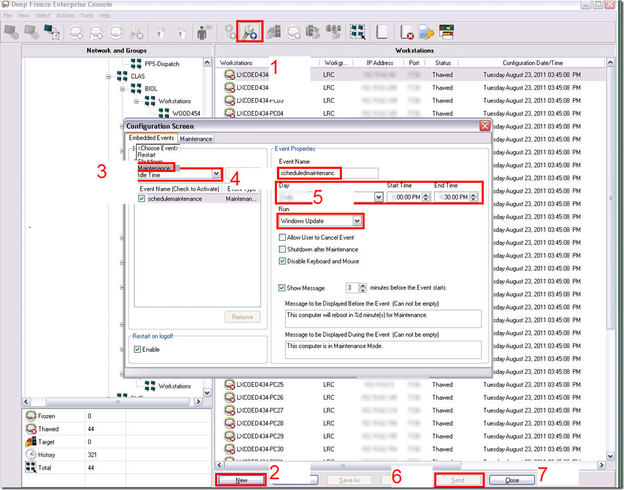624x490 pixels.
Task: Open the Day dropdown in Event Properties
Action: tap(379, 197)
